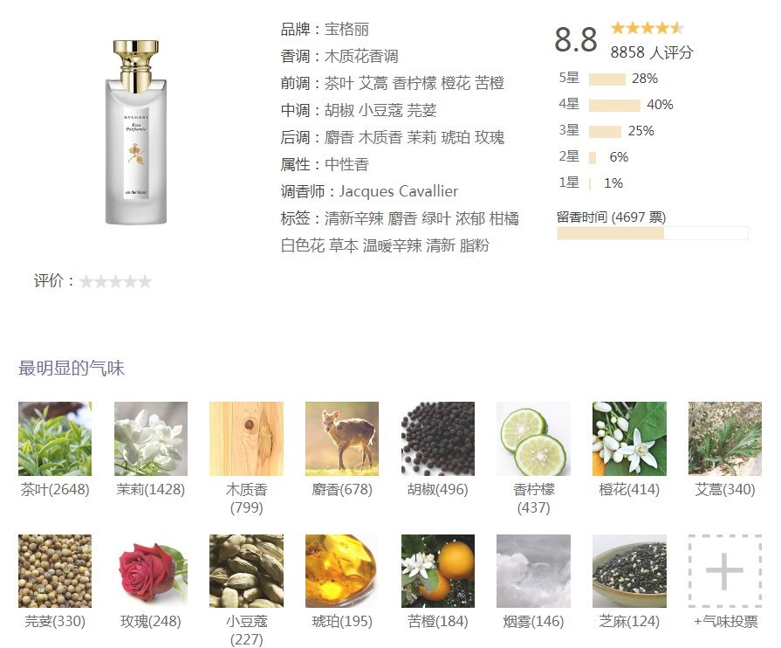
Task: Rate the perfume with the fifth star
Action: tap(145, 281)
